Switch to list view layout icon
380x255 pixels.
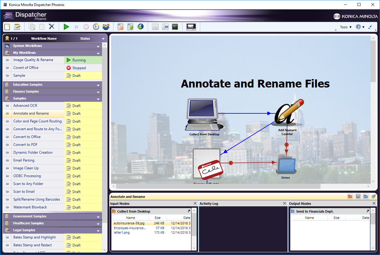[x=155, y=27]
